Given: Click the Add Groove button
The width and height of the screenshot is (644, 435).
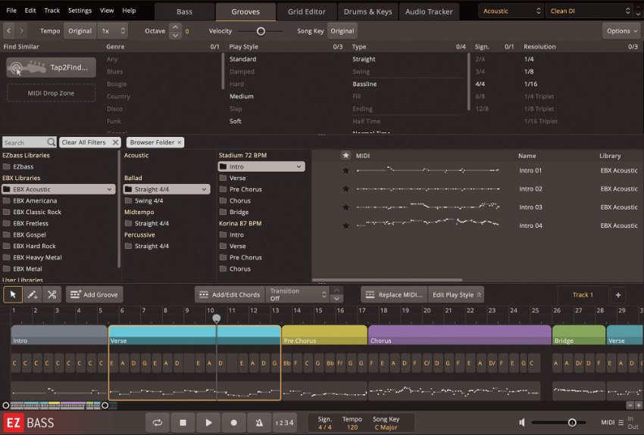Looking at the screenshot, I should click(95, 294).
